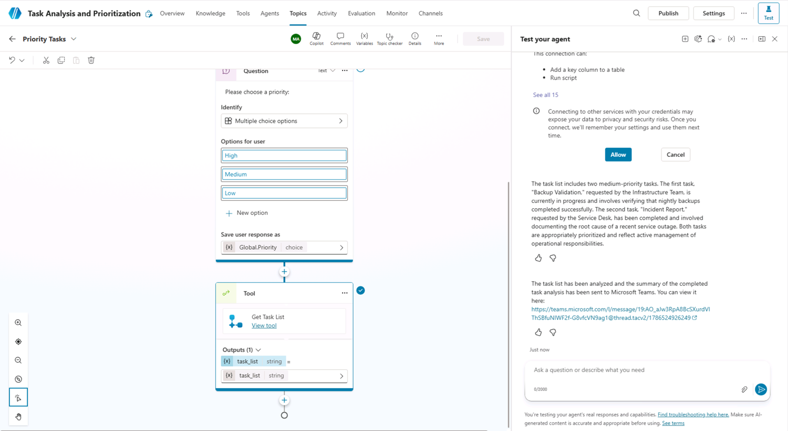Screen dimensions: 788x431
Task: Open test panel variables icon
Action: click(x=731, y=39)
